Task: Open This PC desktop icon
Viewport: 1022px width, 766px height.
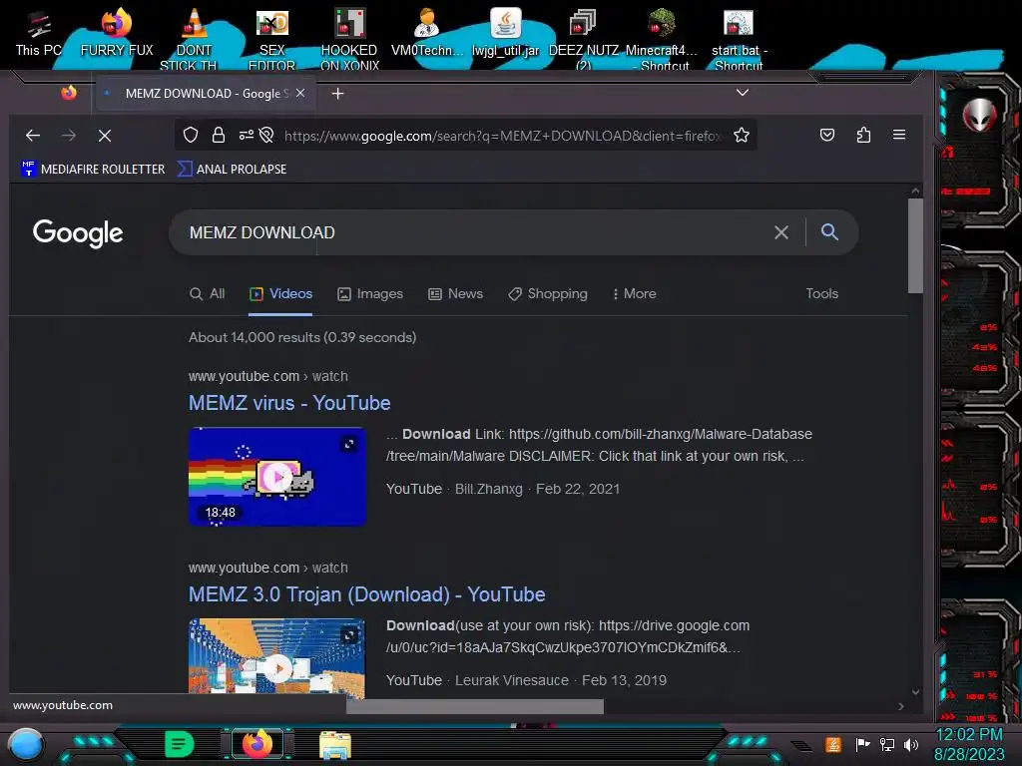Action: point(39,34)
